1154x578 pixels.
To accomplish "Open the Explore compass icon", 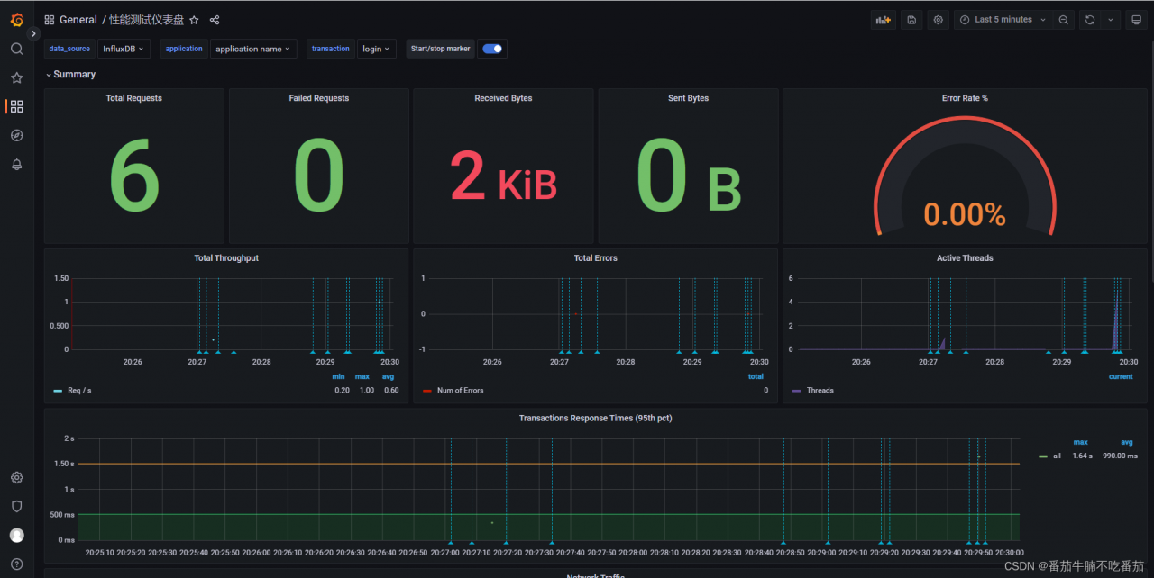I will (16, 135).
